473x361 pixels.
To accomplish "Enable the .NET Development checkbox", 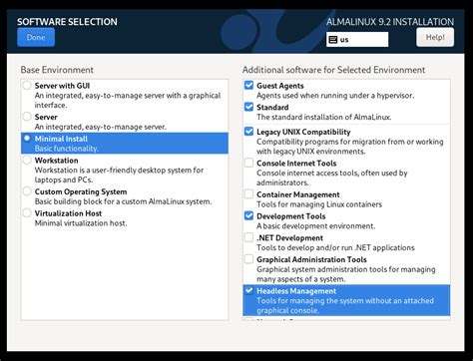I will tap(248, 237).
